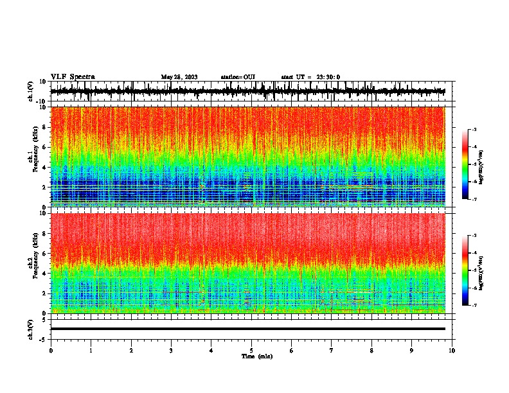The height and width of the screenshot is (393, 509).
Task: Click time axis tick label "3"
Action: [x=171, y=351]
